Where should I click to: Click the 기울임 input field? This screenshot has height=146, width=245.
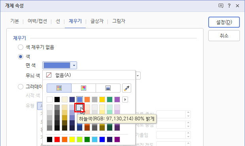(x=171, y=135)
